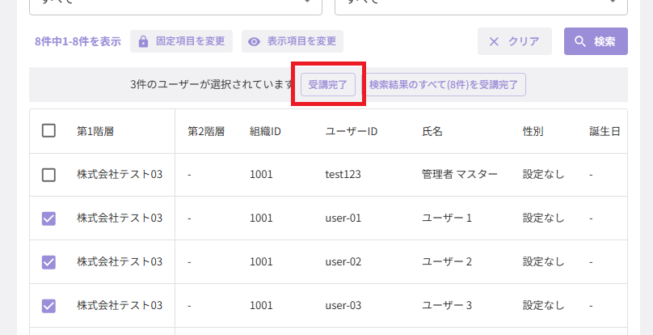Image resolution: width=653 pixels, height=335 pixels.
Task: Uncheck the user-03 row checkbox
Action: (48, 306)
